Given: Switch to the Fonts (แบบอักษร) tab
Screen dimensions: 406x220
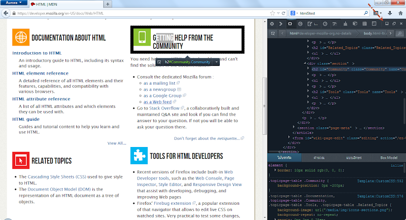Looking at the screenshot, I should (353, 158).
